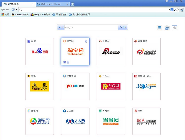The height and width of the screenshot is (140, 185).
Task: Close the Welcome to Slimjet tab
Action: pyautogui.click(x=67, y=4)
